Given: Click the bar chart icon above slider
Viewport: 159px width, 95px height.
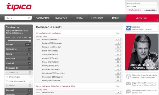Looking at the screenshot, I should [x=30, y=37].
